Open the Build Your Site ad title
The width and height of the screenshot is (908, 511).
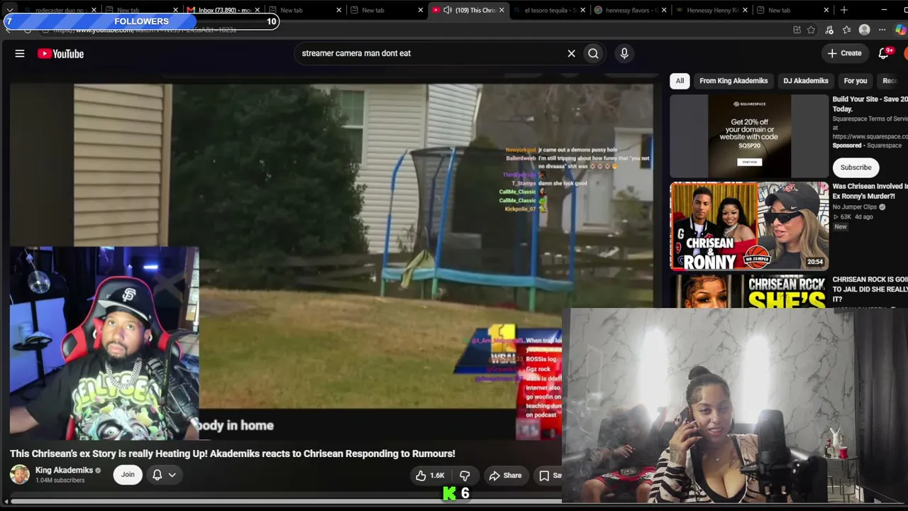[870, 104]
